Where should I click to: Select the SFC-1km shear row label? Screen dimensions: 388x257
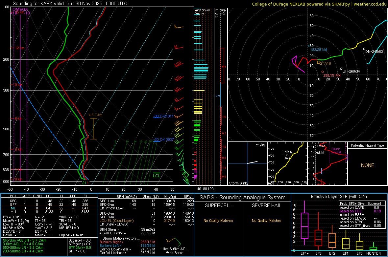coord(107,201)
